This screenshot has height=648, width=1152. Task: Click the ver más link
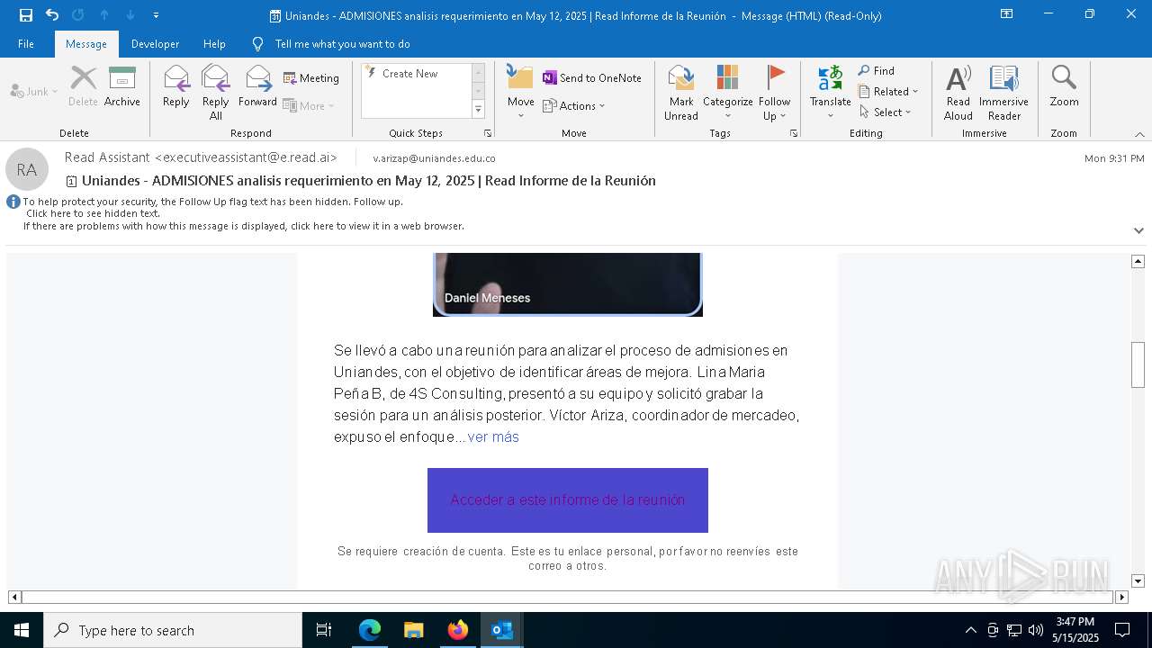493,436
